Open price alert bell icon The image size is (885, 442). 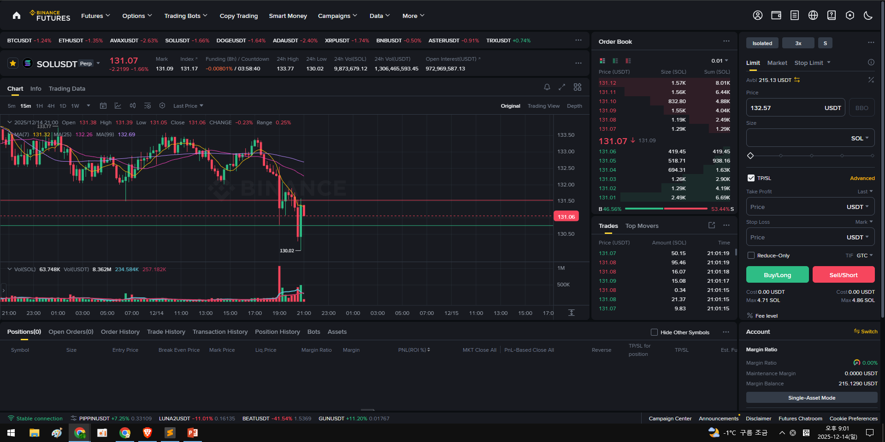coord(547,87)
